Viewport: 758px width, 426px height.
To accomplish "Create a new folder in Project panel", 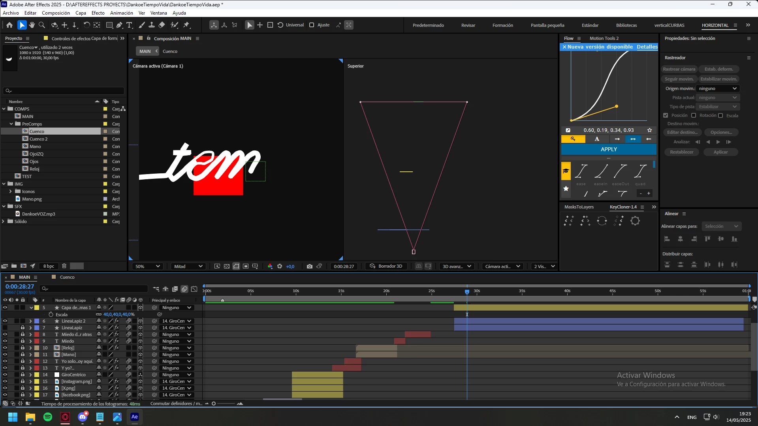I will pyautogui.click(x=14, y=266).
